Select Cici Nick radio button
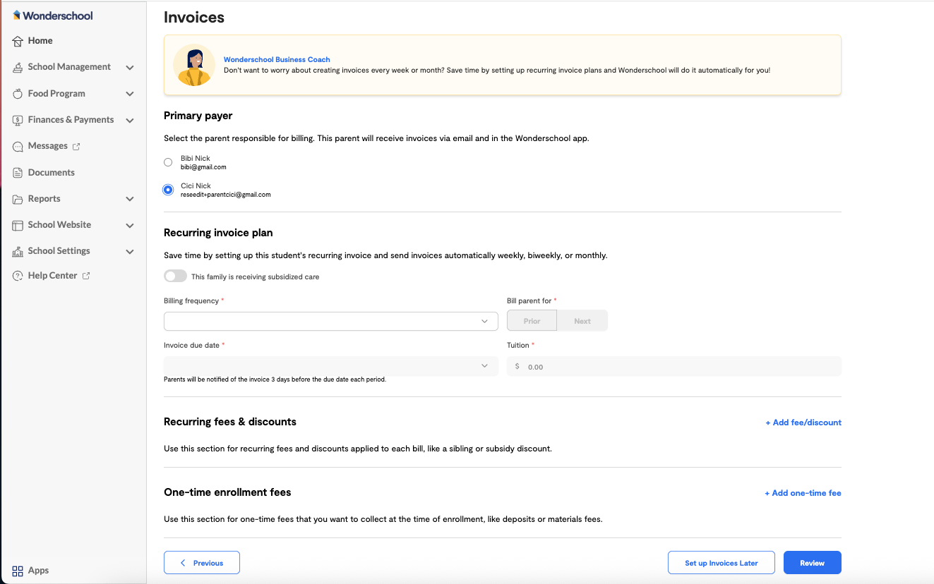The width and height of the screenshot is (934, 584). (x=168, y=190)
